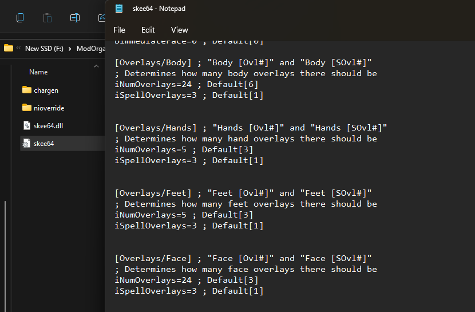Click the Notepad app icon in title bar
Image resolution: width=475 pixels, height=312 pixels.
(x=119, y=9)
